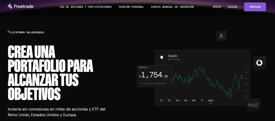Screen dimensions: 275x121
Task: Click the PORTFOLIO card label
Action: (143, 67)
